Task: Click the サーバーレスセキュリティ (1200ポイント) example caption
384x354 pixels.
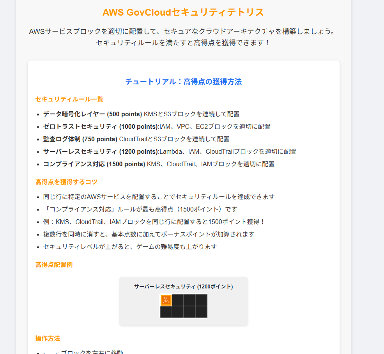Action: click(184, 286)
